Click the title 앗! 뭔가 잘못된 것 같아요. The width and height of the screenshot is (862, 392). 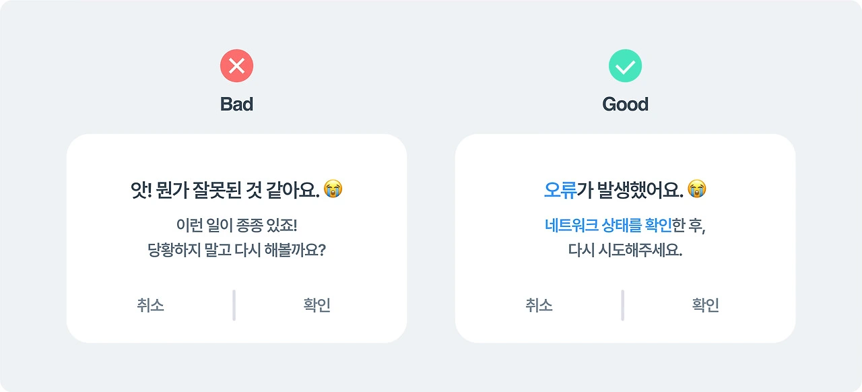[x=224, y=190]
